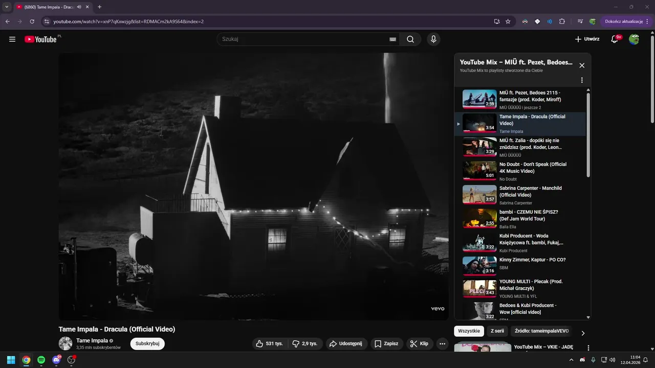
Task: Play Bedoes & Kubi Producent - Wow
Action: click(x=520, y=311)
